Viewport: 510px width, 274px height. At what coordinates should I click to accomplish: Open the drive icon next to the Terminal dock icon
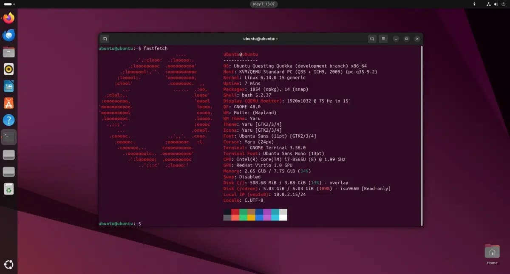[8, 154]
